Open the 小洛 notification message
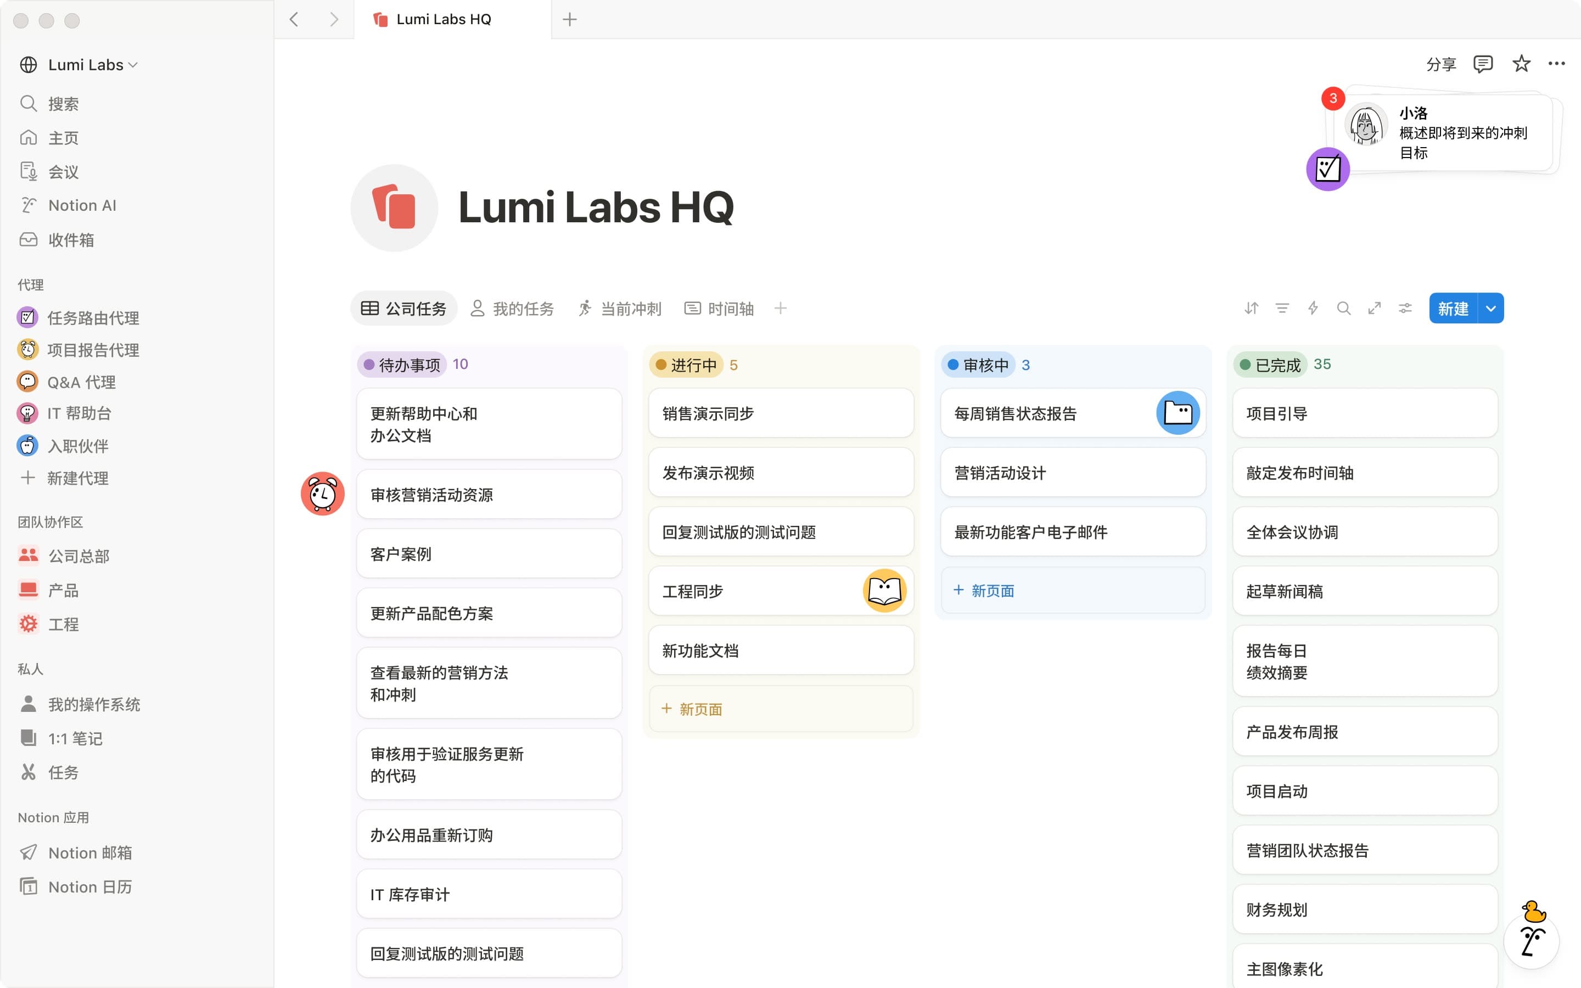Image resolution: width=1581 pixels, height=988 pixels. click(x=1444, y=133)
